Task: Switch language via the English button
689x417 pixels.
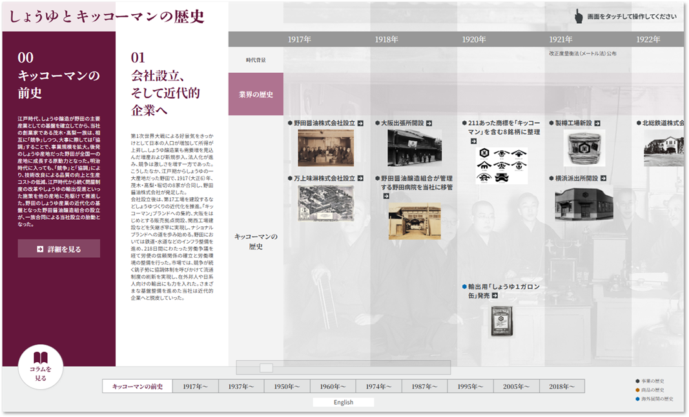Action: tap(343, 402)
